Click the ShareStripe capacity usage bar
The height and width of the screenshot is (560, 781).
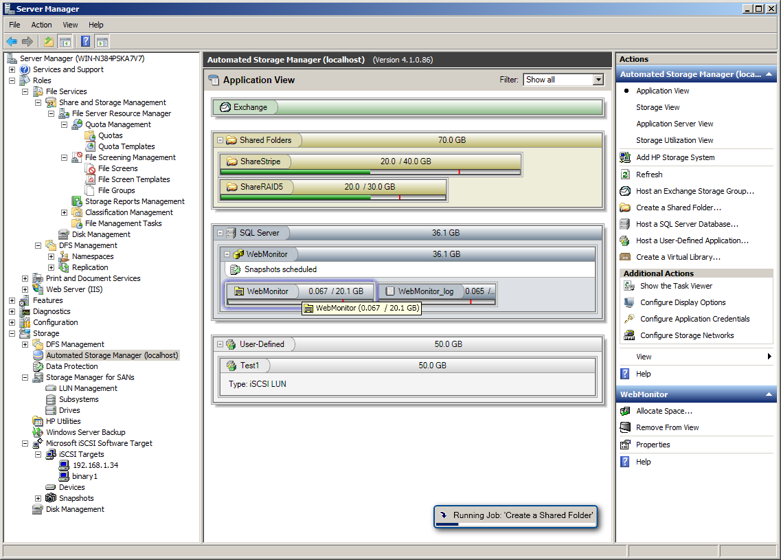pyautogui.click(x=370, y=172)
